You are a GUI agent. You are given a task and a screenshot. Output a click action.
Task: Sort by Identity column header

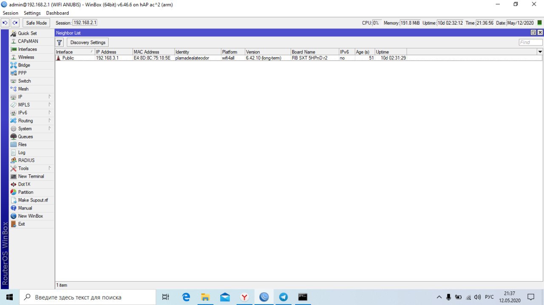pos(198,52)
